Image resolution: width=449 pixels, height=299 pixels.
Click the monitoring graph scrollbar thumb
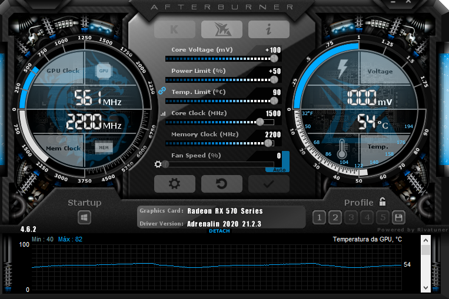coord(425,250)
